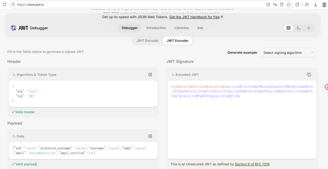Click the signing algorithm dropdown chevron
The image size is (328, 169).
tap(312, 52)
